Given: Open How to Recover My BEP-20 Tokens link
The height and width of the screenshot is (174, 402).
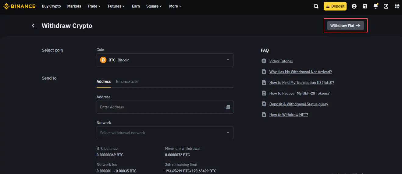Looking at the screenshot, I should point(299,93).
